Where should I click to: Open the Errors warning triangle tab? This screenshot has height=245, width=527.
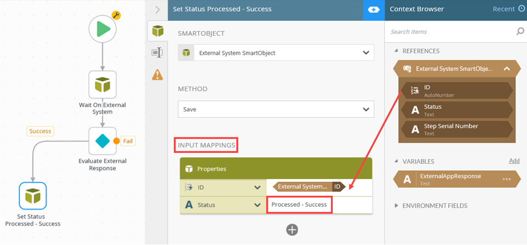[x=158, y=74]
